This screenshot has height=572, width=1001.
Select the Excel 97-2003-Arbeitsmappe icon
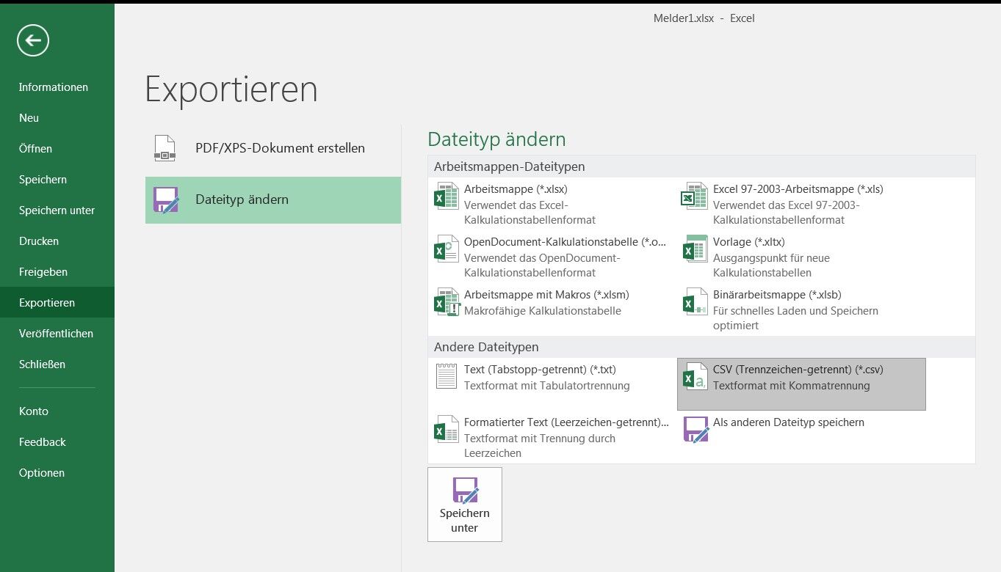(x=695, y=197)
